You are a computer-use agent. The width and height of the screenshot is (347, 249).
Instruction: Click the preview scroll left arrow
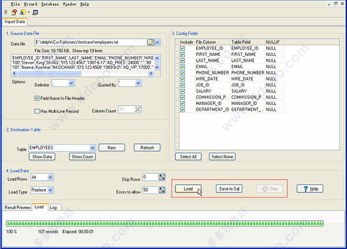click(14, 73)
